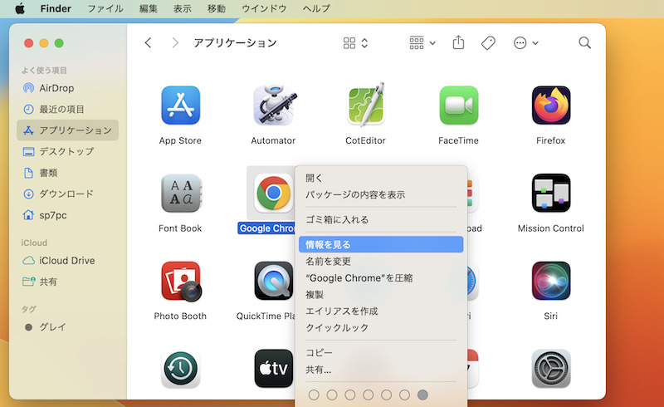Open the FaceTime app icon
Image resolution: width=664 pixels, height=407 pixels.
pyautogui.click(x=458, y=106)
